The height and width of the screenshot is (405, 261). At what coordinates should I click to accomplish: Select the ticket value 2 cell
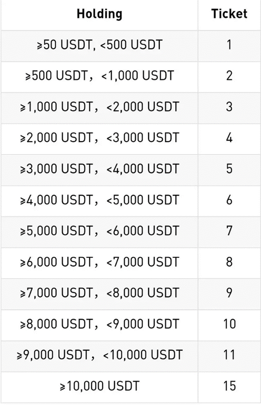[229, 76]
